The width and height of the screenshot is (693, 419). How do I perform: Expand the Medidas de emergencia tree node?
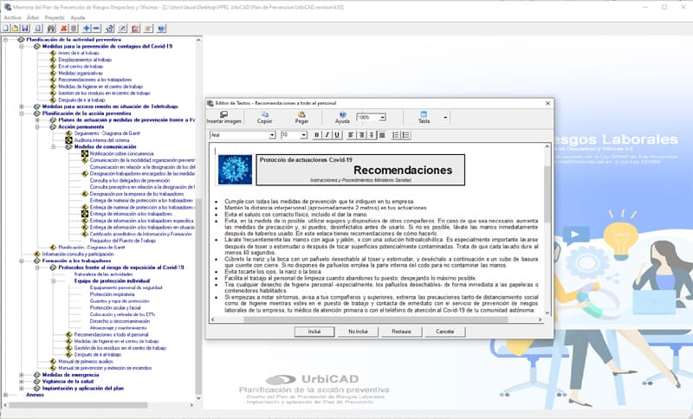[21, 375]
